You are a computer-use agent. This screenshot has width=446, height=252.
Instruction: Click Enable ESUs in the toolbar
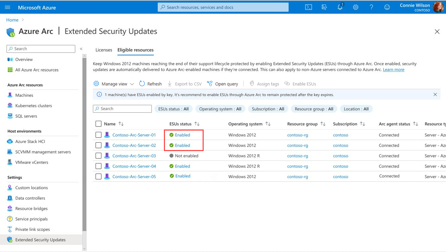[300, 84]
